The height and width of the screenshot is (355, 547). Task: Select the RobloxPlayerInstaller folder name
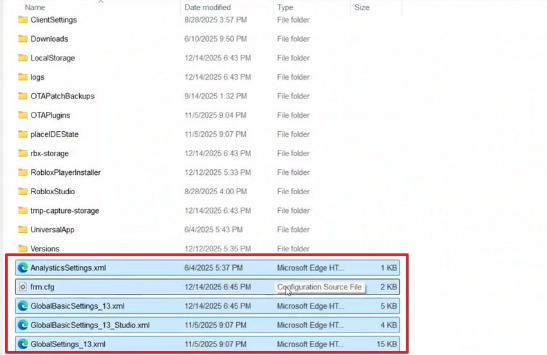coord(66,172)
